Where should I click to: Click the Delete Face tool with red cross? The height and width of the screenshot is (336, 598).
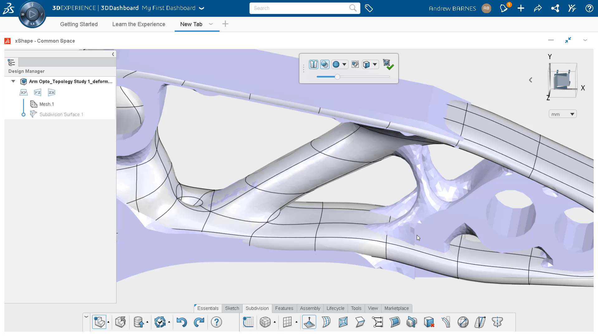(429, 322)
